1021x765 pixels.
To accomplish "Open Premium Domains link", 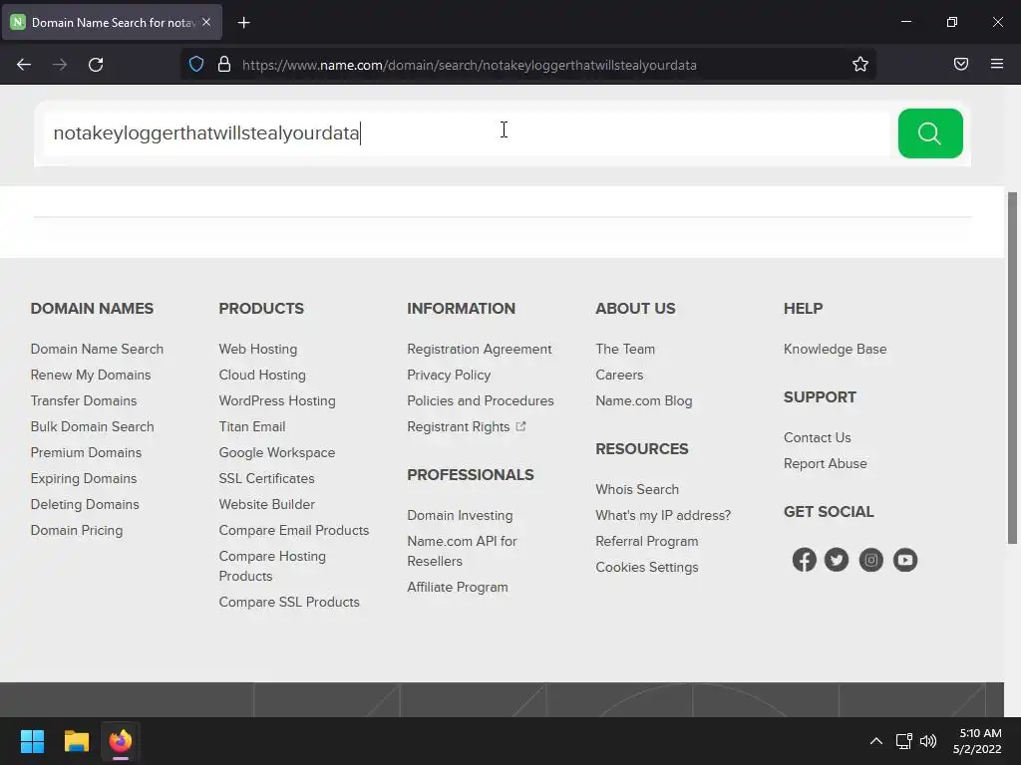I will [x=86, y=453].
